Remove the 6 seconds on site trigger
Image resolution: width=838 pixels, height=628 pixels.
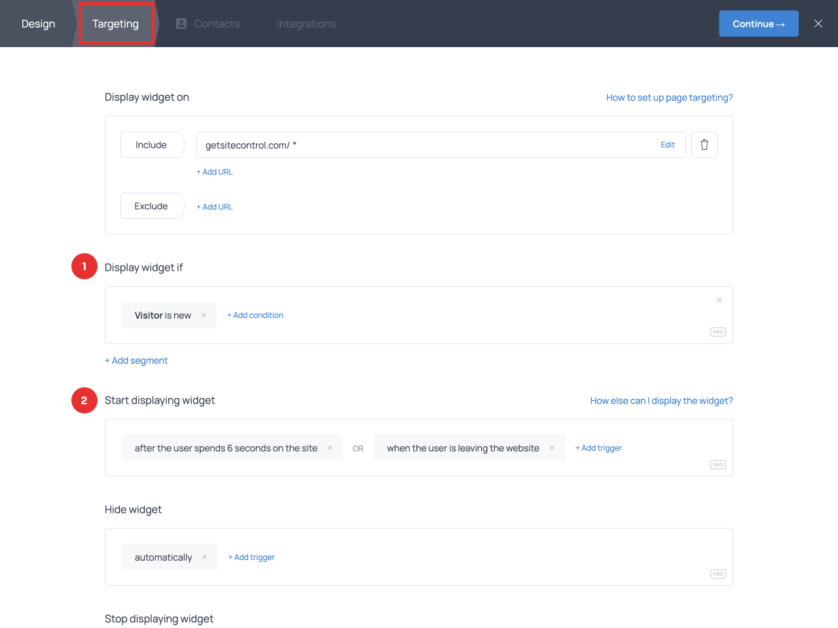pyautogui.click(x=330, y=448)
